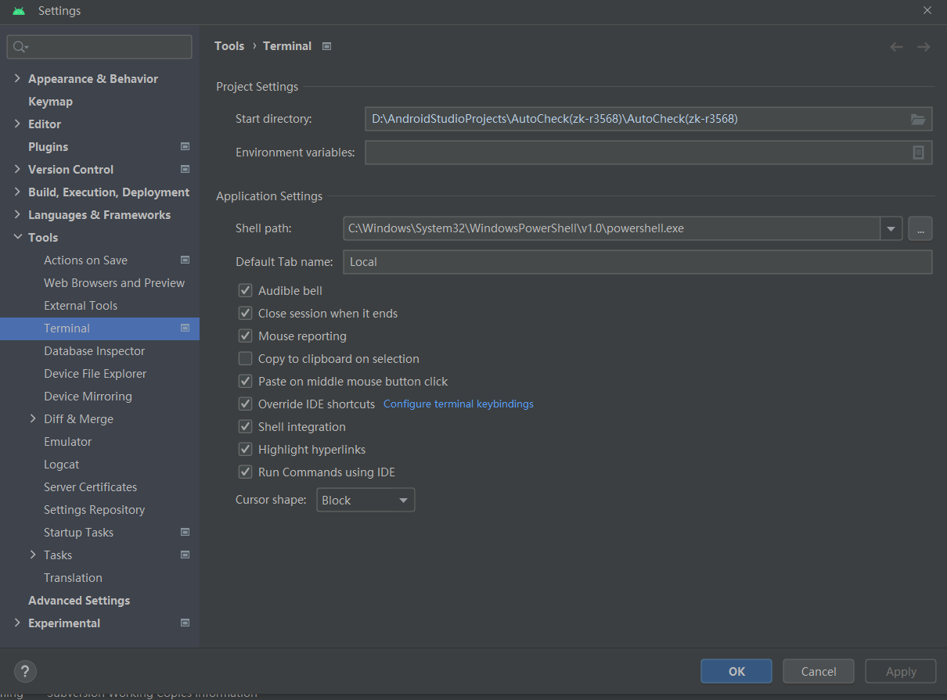Click the Tools breadcrumb link
The height and width of the screenshot is (700, 947).
[x=229, y=45]
